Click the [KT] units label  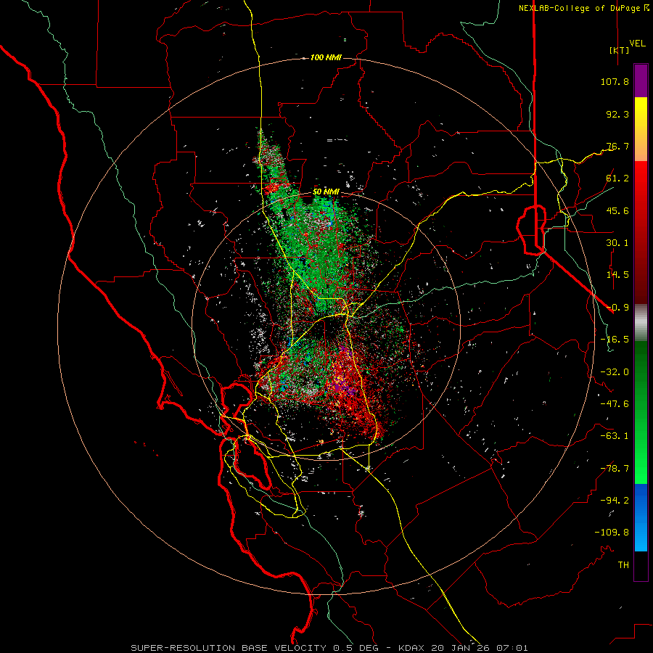tap(619, 50)
